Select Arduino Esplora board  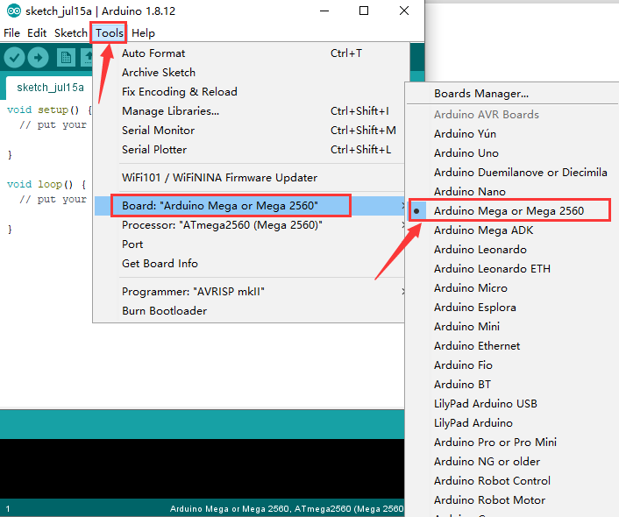[512, 308]
